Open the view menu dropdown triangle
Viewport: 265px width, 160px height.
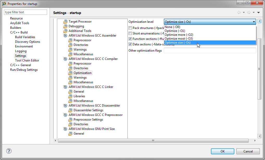(258, 13)
